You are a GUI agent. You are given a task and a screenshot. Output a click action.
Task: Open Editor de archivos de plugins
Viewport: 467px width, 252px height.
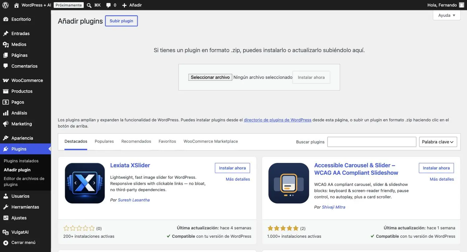[24, 182]
